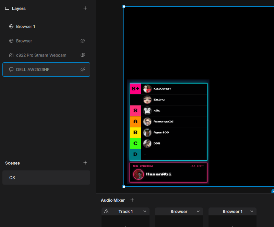Add a new layer with plus icon
This screenshot has height=227, width=274.
coord(85,8)
